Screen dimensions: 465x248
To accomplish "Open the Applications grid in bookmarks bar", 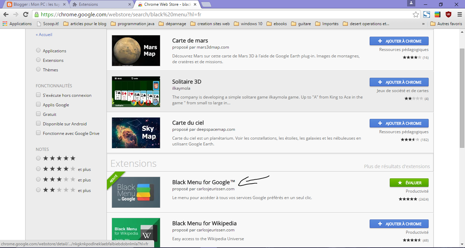I will point(17,24).
